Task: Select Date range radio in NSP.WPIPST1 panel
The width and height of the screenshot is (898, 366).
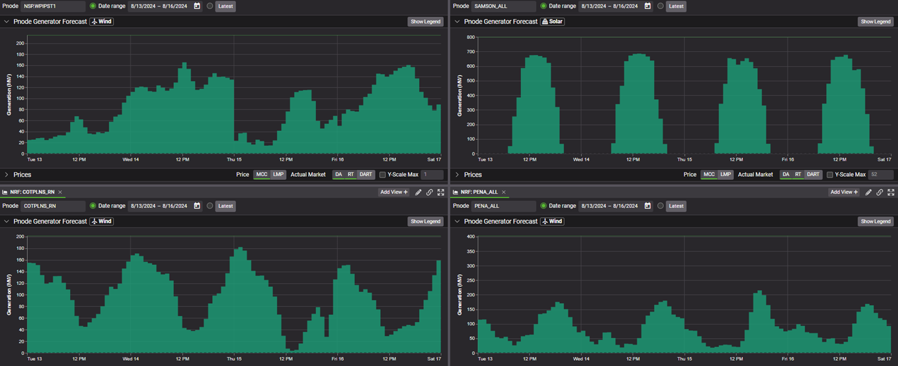Action: pos(93,6)
